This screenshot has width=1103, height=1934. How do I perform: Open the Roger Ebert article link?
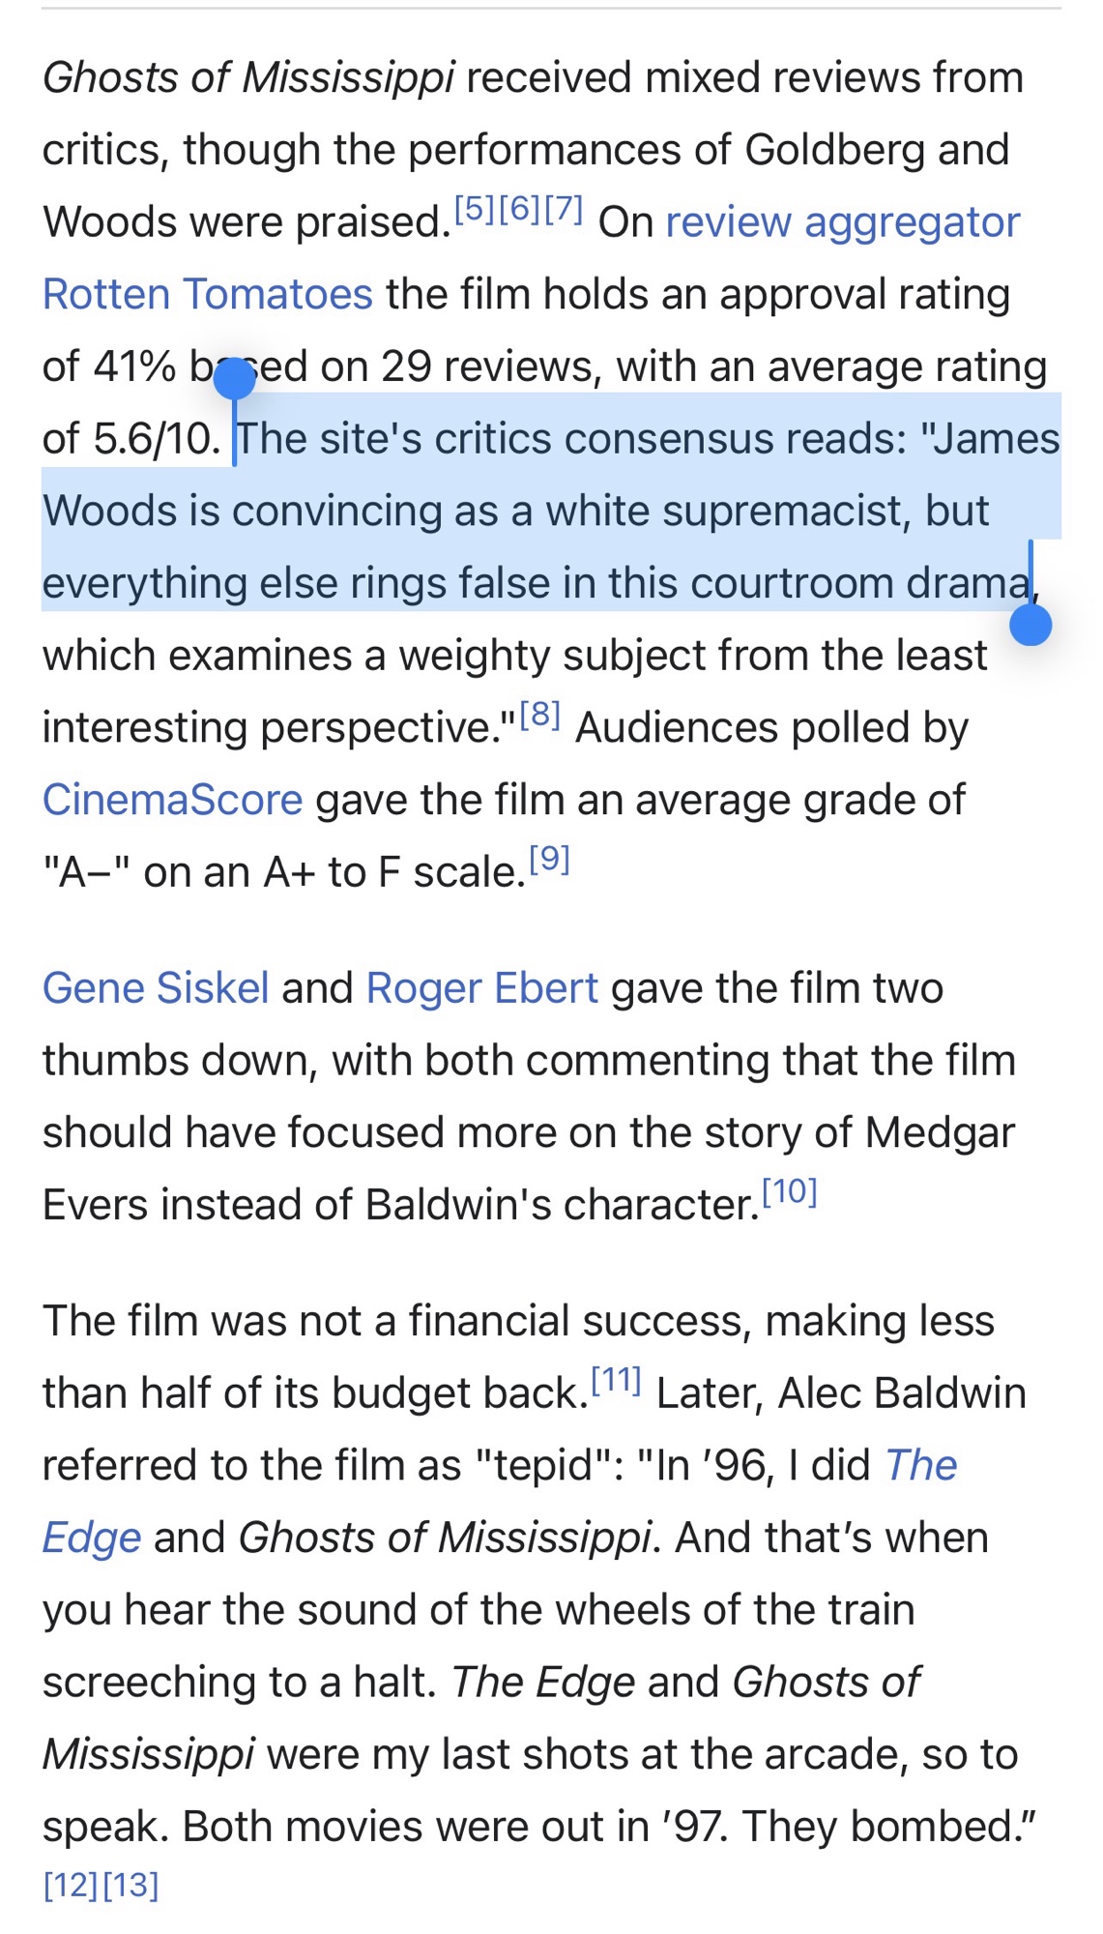click(x=481, y=989)
